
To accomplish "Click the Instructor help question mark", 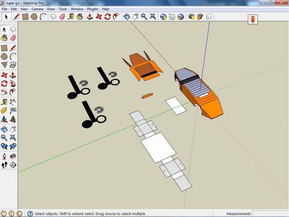I will coord(30,214).
